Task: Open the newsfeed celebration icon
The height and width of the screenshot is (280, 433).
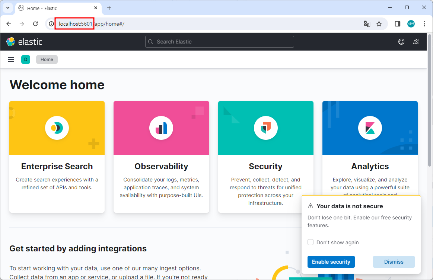Action: (x=416, y=42)
